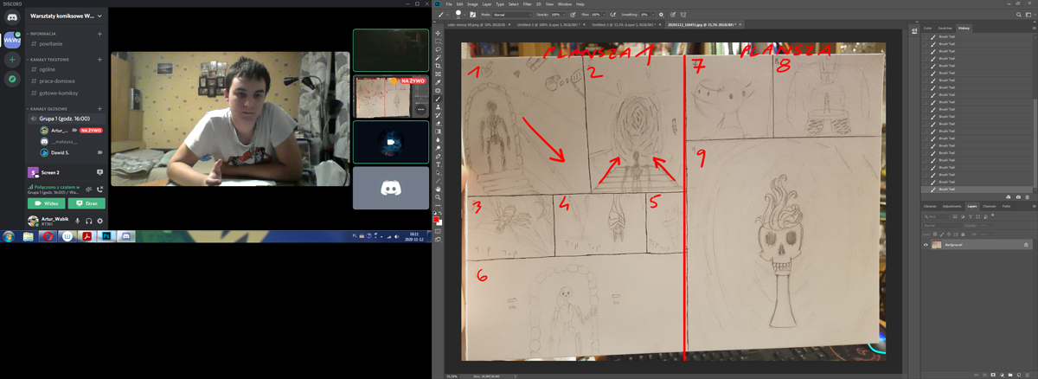Open Discord user settings gear
The height and width of the screenshot is (379, 1038).
99,221
